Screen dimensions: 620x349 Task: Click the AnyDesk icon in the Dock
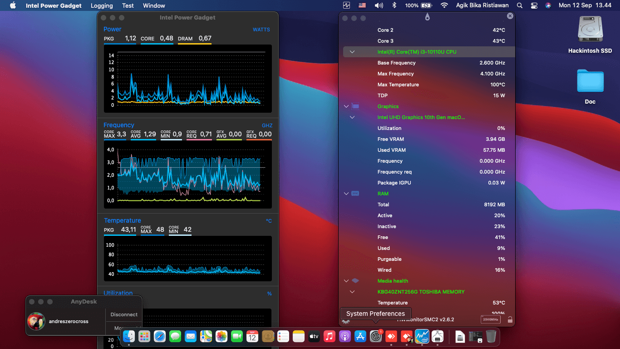391,336
